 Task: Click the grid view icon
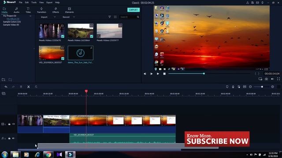(115, 17)
